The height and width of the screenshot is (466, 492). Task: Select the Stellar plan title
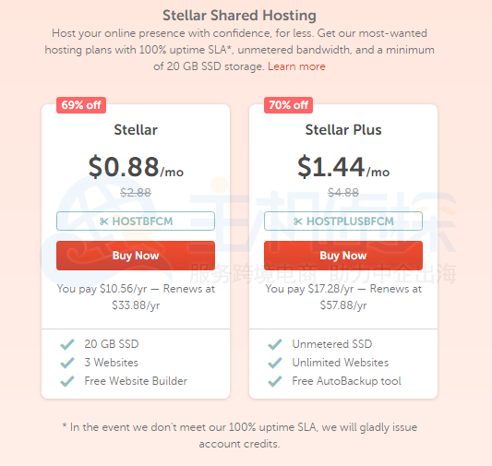click(136, 130)
